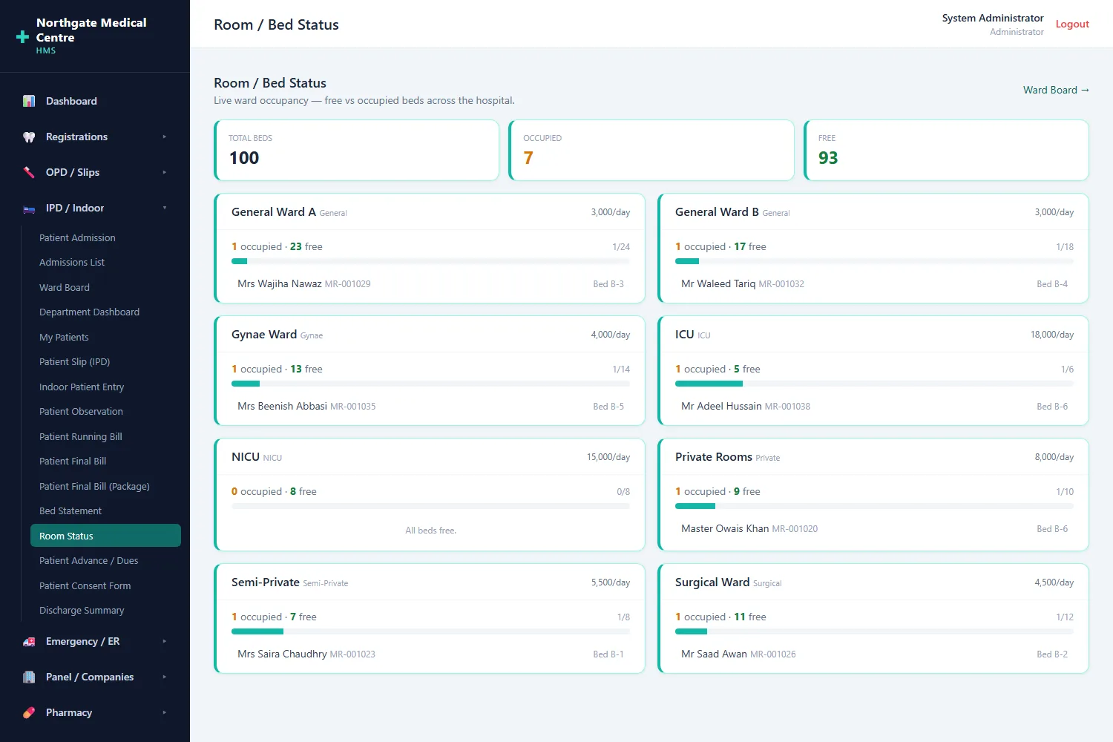Click Mr Saad Awan in Surgical Ward
The image size is (1113, 742).
click(x=738, y=654)
